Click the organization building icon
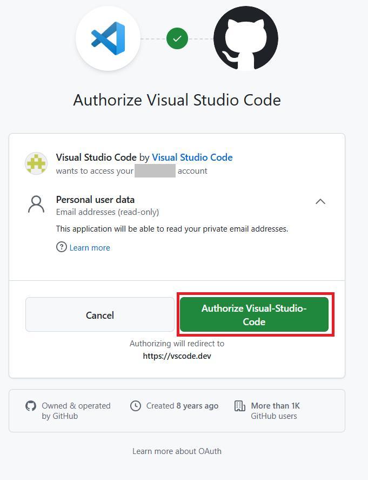Viewport: 368px width, 480px height. click(240, 406)
